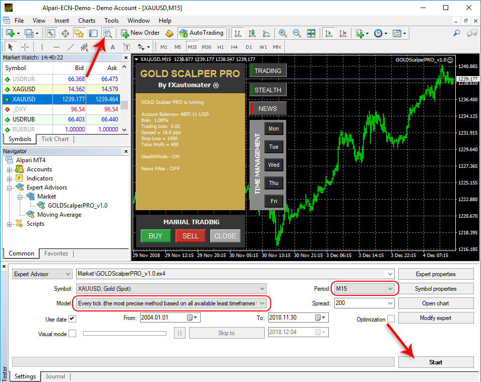The width and height of the screenshot is (481, 382).
Task: Zoom in on the chart
Action: click(x=282, y=33)
